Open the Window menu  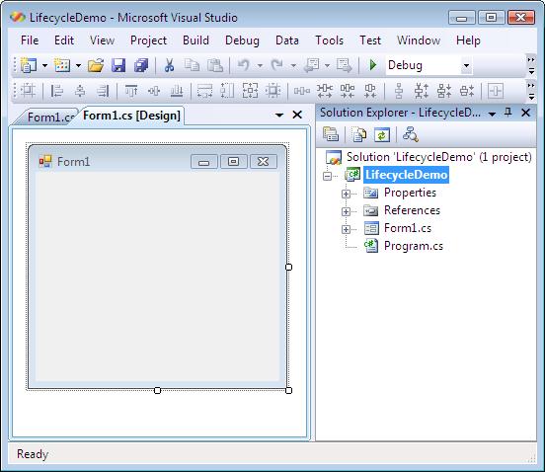coord(419,40)
